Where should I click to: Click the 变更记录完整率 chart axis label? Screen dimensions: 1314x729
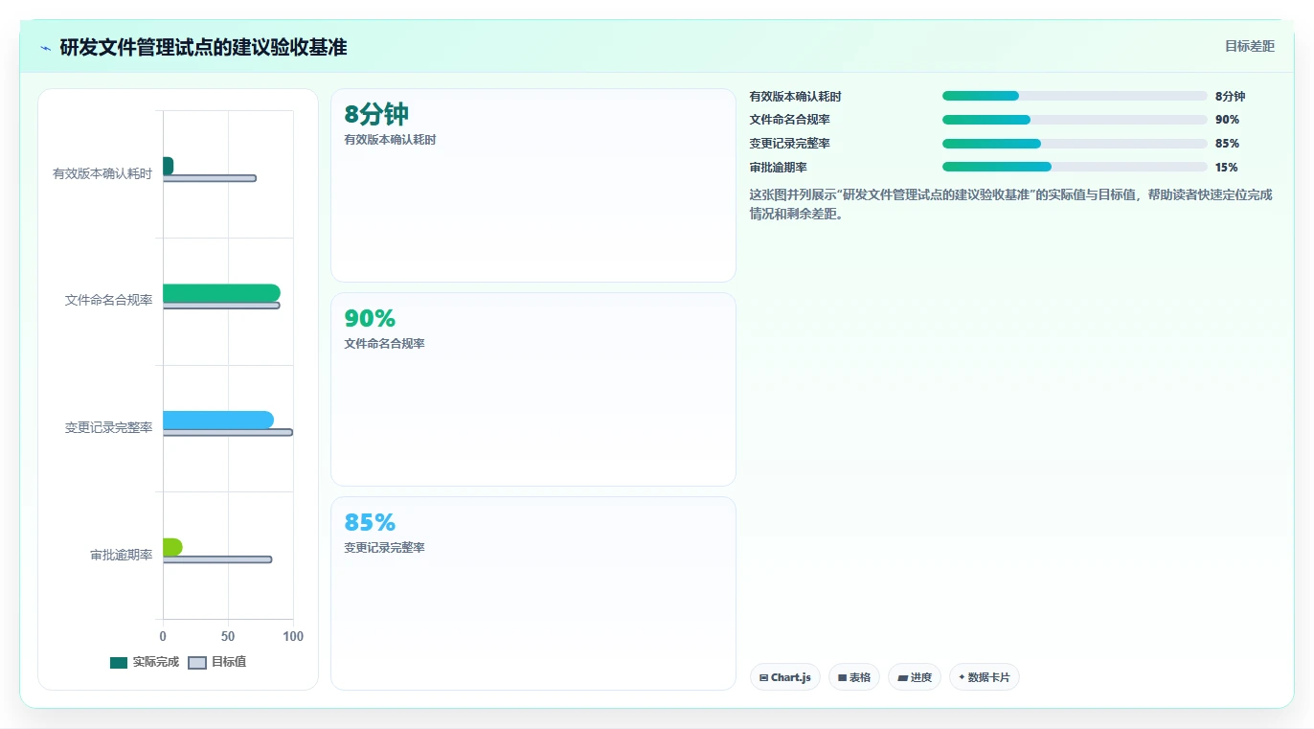[x=109, y=428]
